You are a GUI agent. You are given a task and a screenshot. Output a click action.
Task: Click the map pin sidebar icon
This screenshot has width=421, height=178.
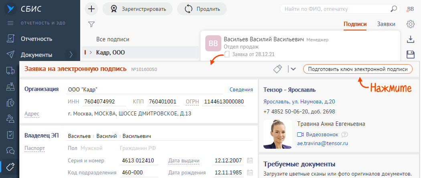coord(10,103)
